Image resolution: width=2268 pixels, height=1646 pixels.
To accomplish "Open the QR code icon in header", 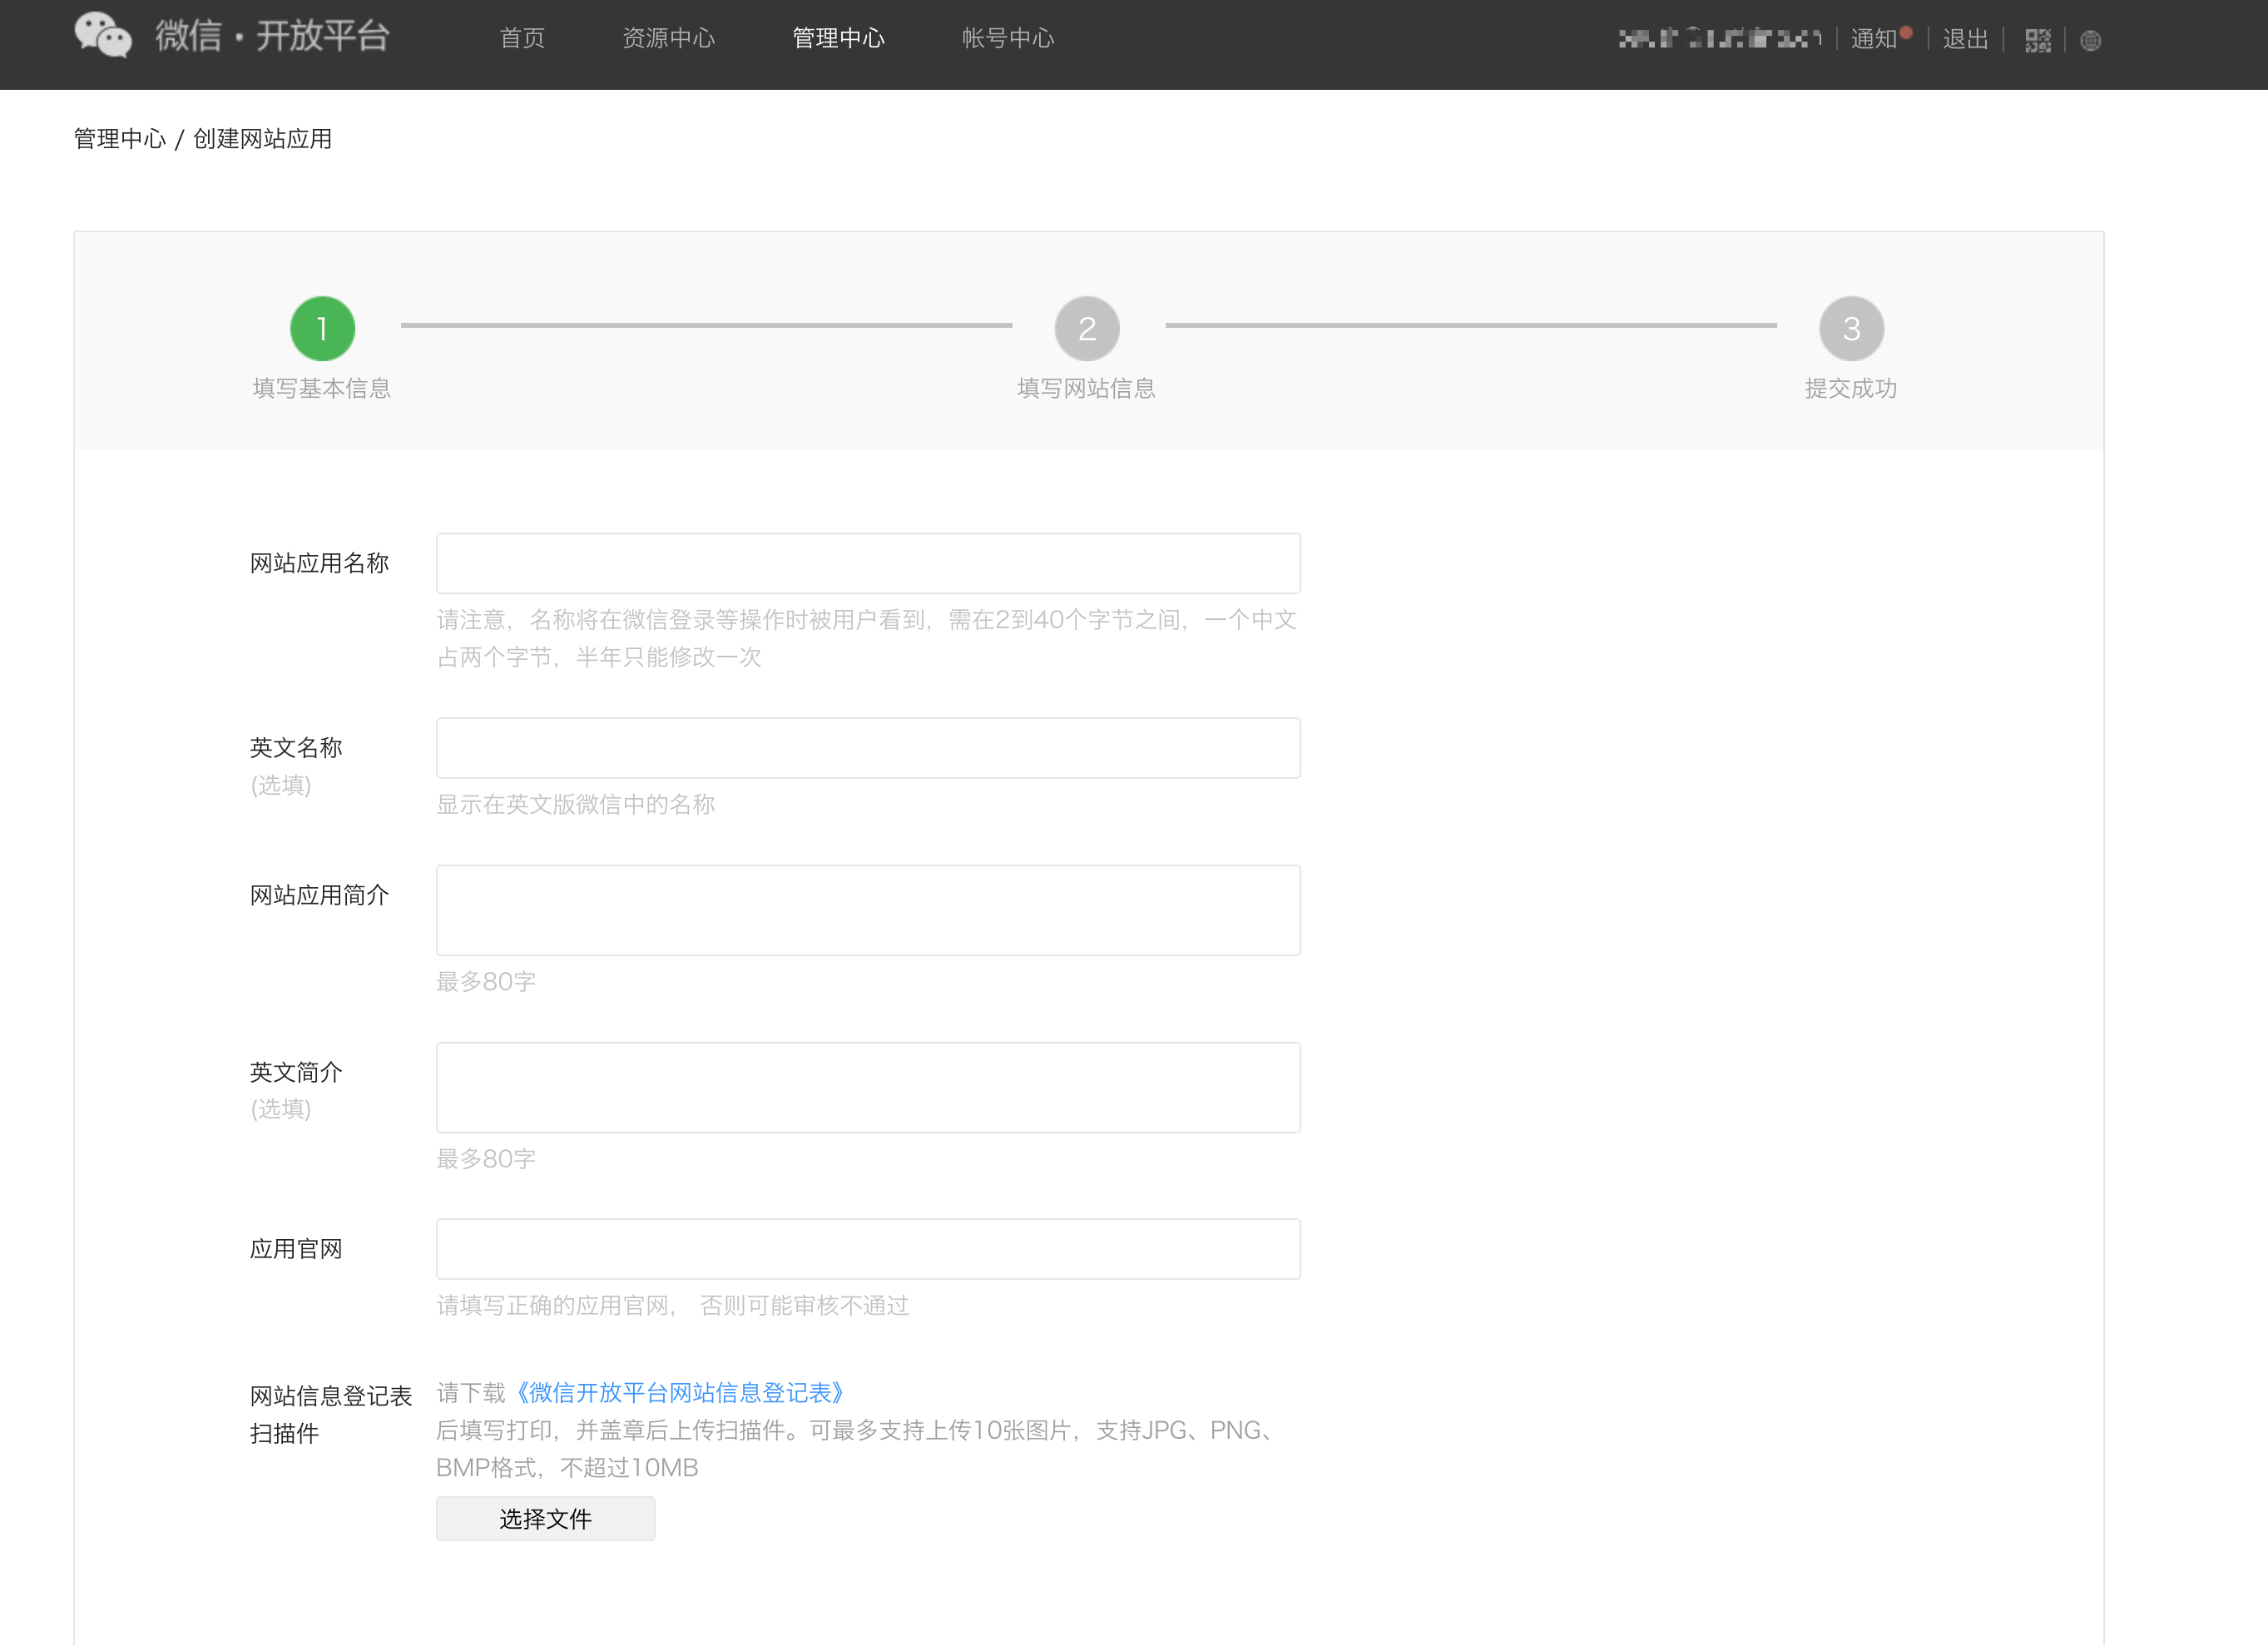I will pyautogui.click(x=2037, y=40).
